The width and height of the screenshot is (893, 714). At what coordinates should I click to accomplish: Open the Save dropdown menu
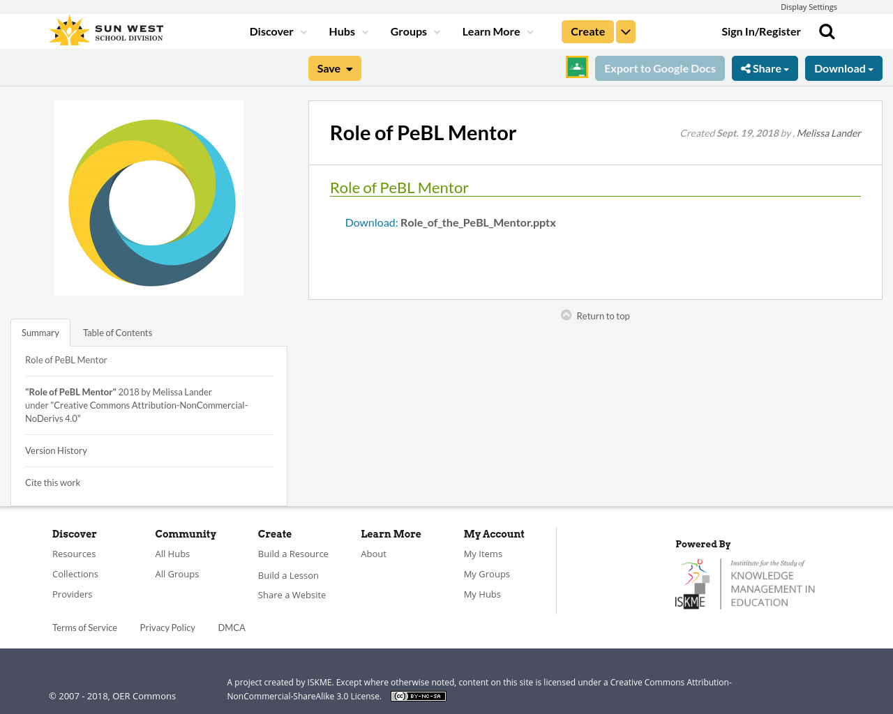pyautogui.click(x=334, y=67)
